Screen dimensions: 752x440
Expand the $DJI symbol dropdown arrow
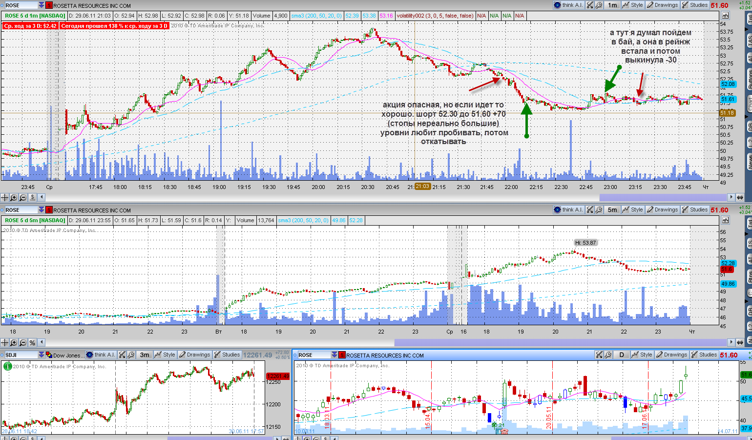point(41,355)
